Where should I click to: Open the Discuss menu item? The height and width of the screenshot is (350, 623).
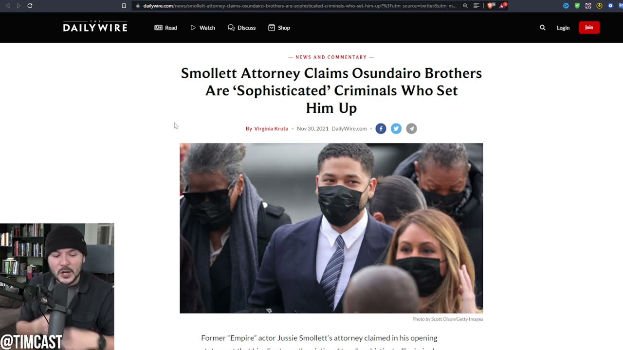pos(241,28)
